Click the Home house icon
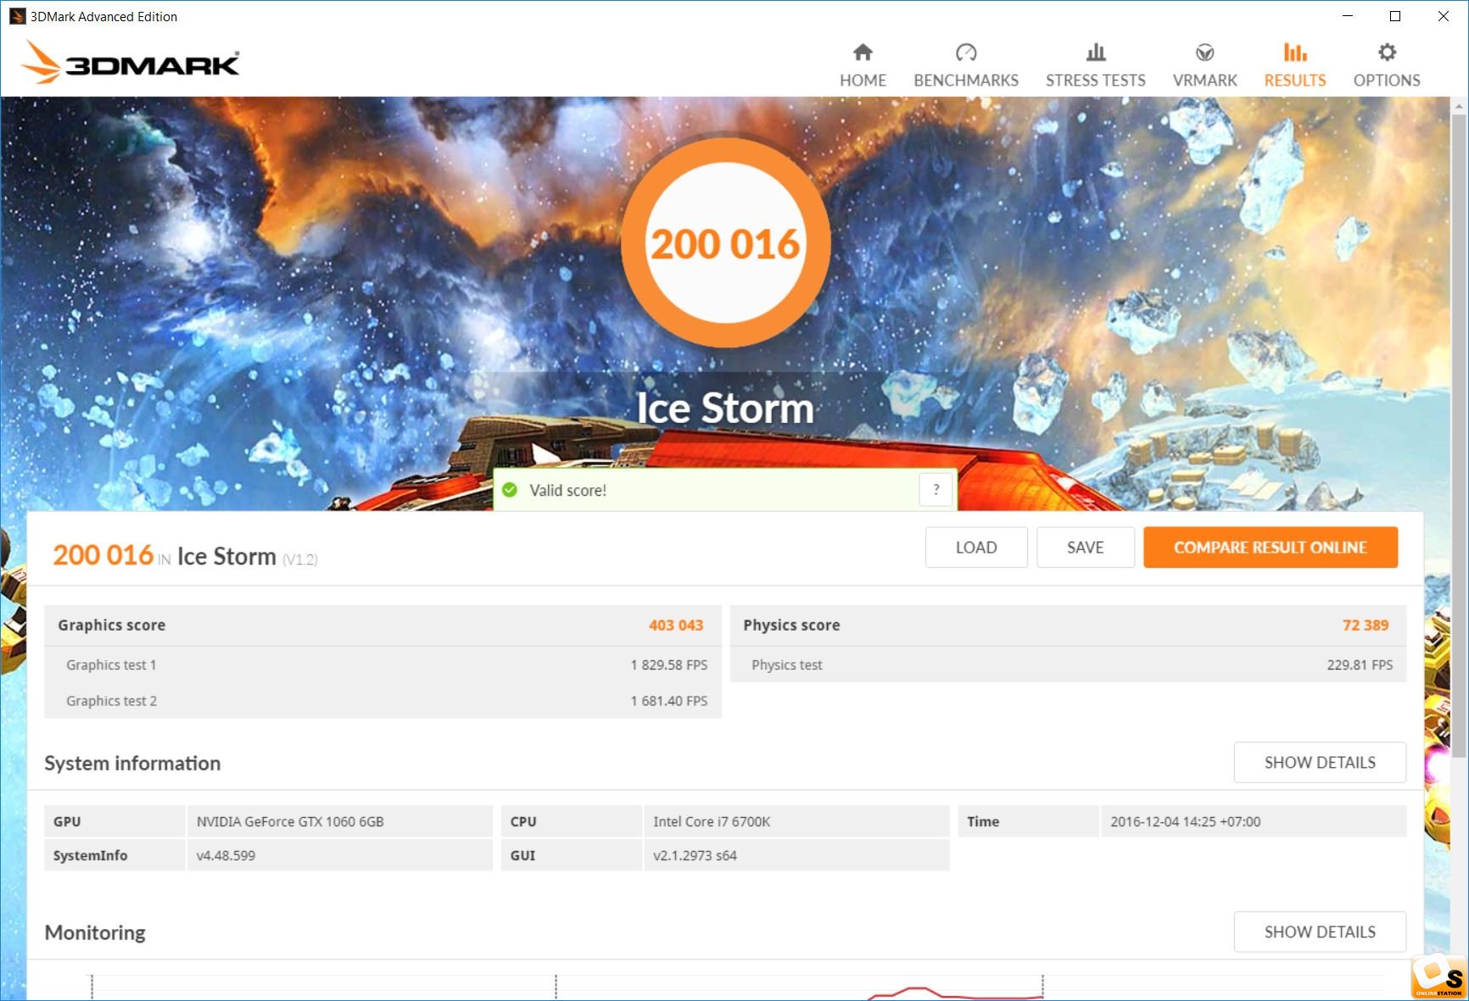1469x1001 pixels. pyautogui.click(x=863, y=53)
